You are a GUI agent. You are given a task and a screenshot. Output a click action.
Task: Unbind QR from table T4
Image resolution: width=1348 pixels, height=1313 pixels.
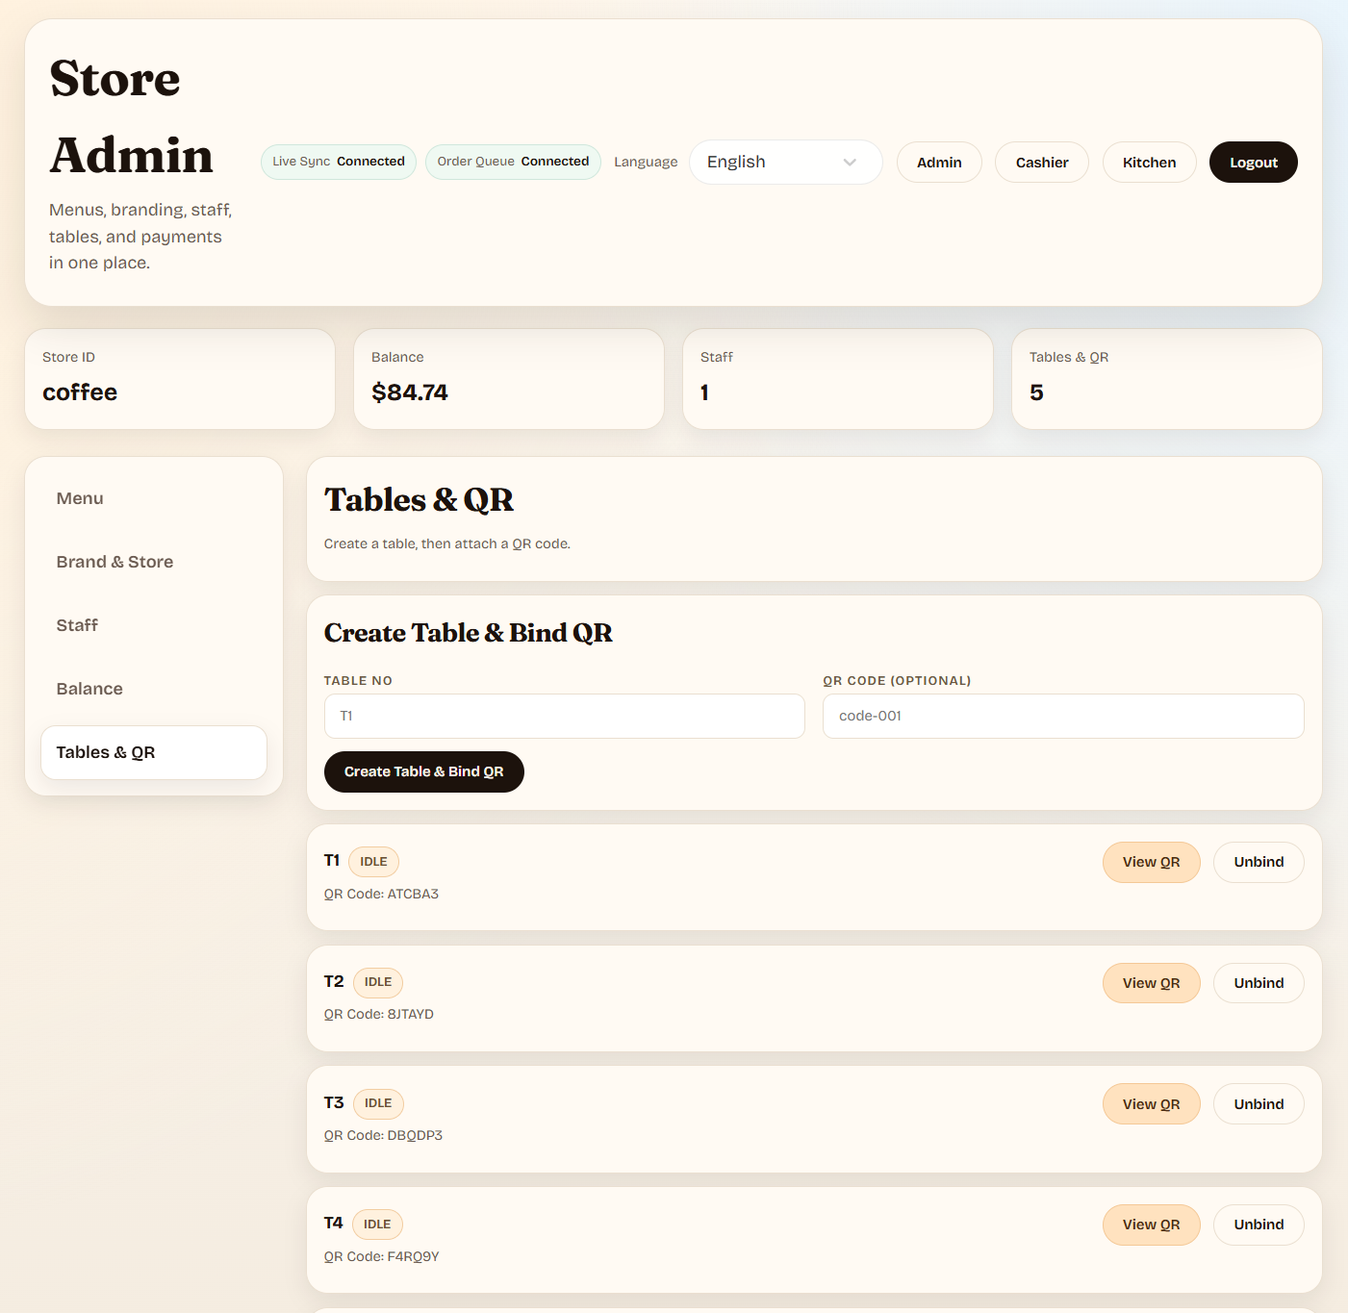coord(1259,1225)
